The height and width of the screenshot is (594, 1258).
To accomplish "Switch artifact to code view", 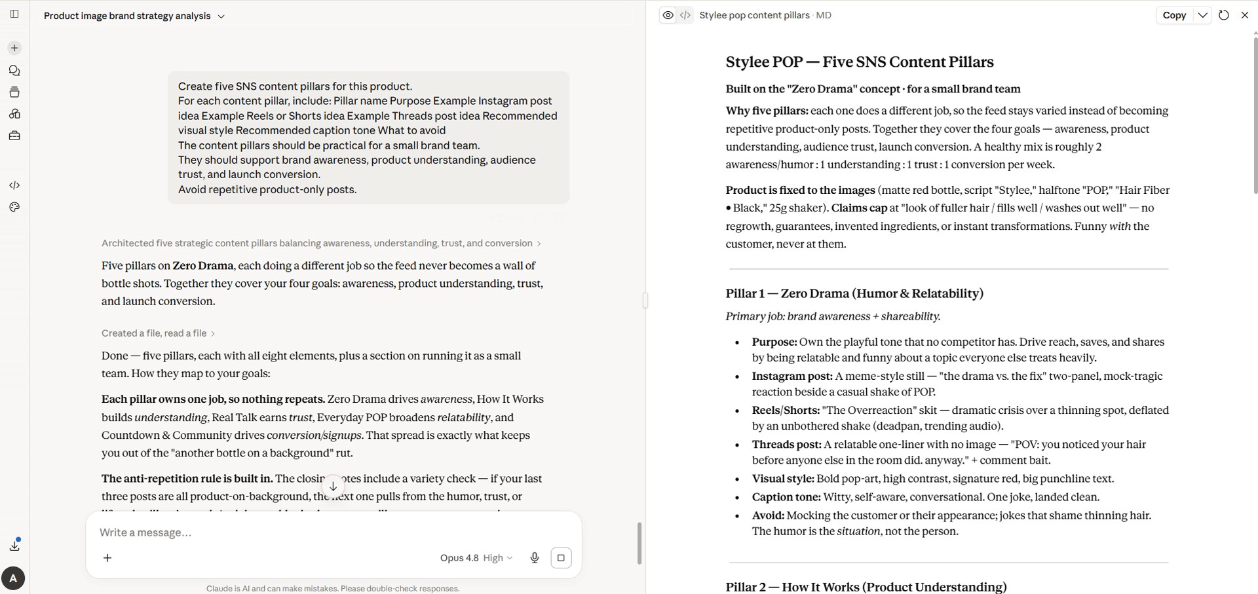I will click(x=685, y=15).
